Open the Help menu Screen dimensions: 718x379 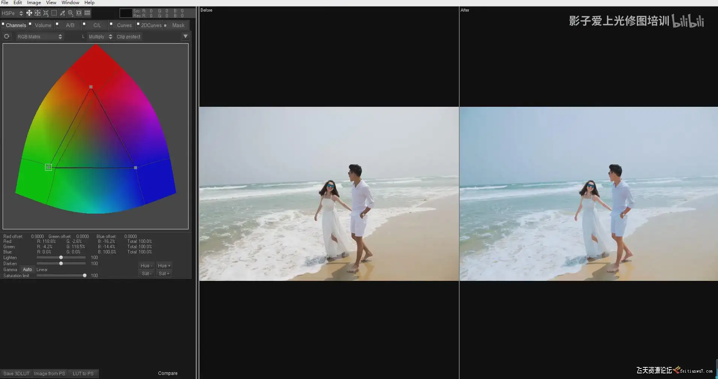pos(89,3)
